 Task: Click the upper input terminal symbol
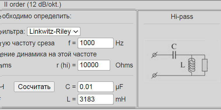155,55
